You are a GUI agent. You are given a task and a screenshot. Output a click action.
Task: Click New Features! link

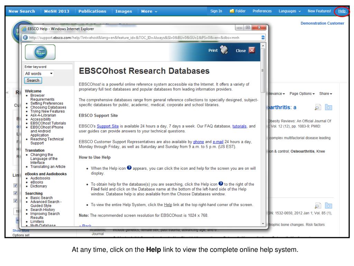[319, 11]
